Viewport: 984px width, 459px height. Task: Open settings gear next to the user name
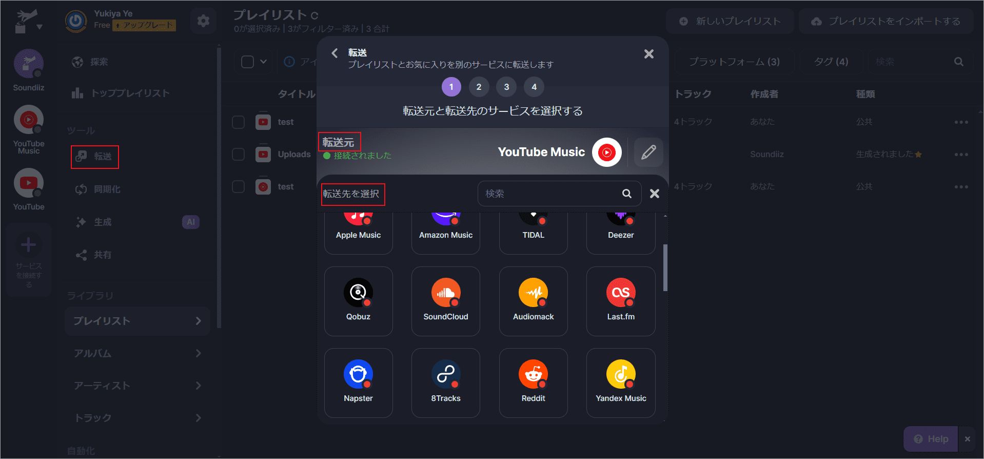[x=203, y=21]
